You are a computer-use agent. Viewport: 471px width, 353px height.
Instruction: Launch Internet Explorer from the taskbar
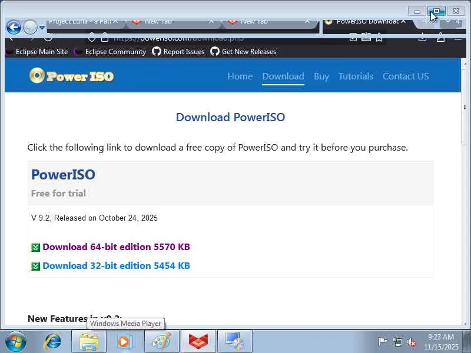coord(53,342)
